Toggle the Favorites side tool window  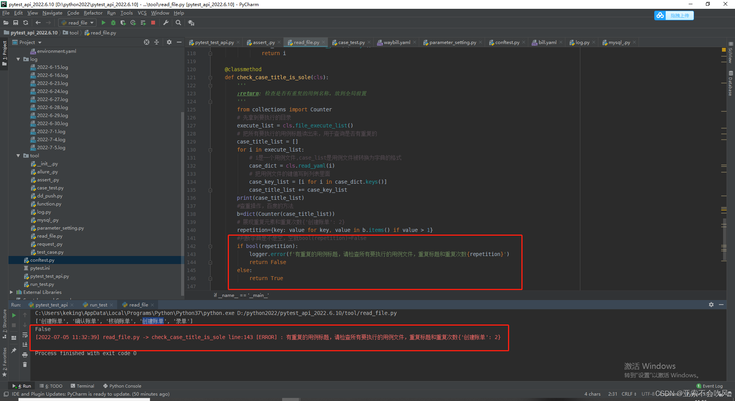[x=5, y=362]
